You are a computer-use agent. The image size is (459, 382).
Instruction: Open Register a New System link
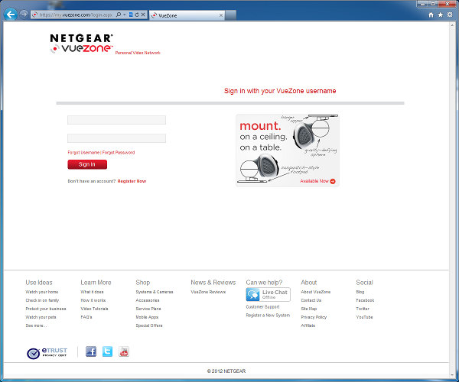click(x=268, y=315)
